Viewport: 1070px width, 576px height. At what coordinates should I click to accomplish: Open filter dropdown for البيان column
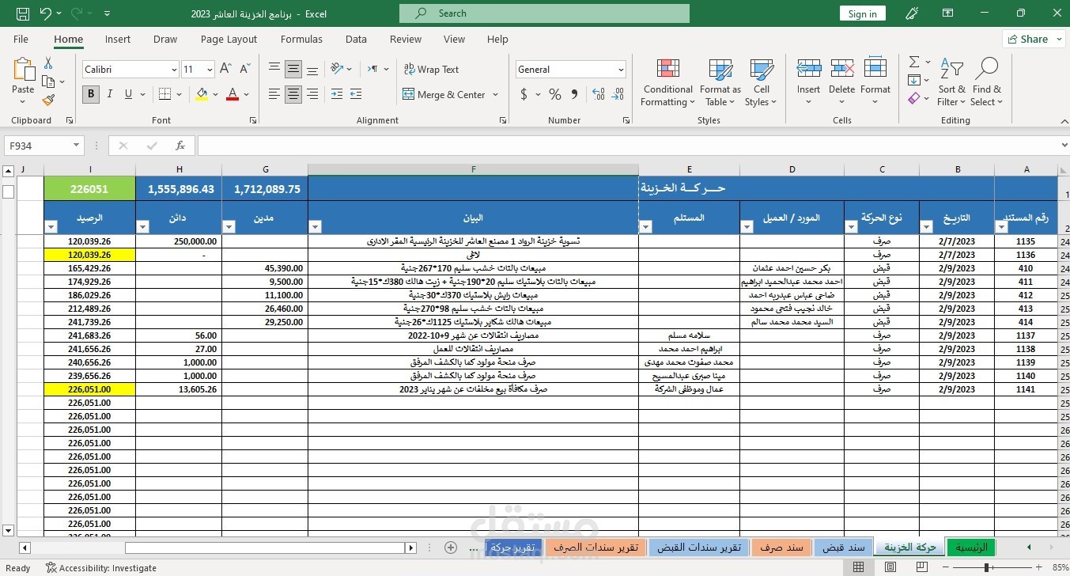point(315,227)
